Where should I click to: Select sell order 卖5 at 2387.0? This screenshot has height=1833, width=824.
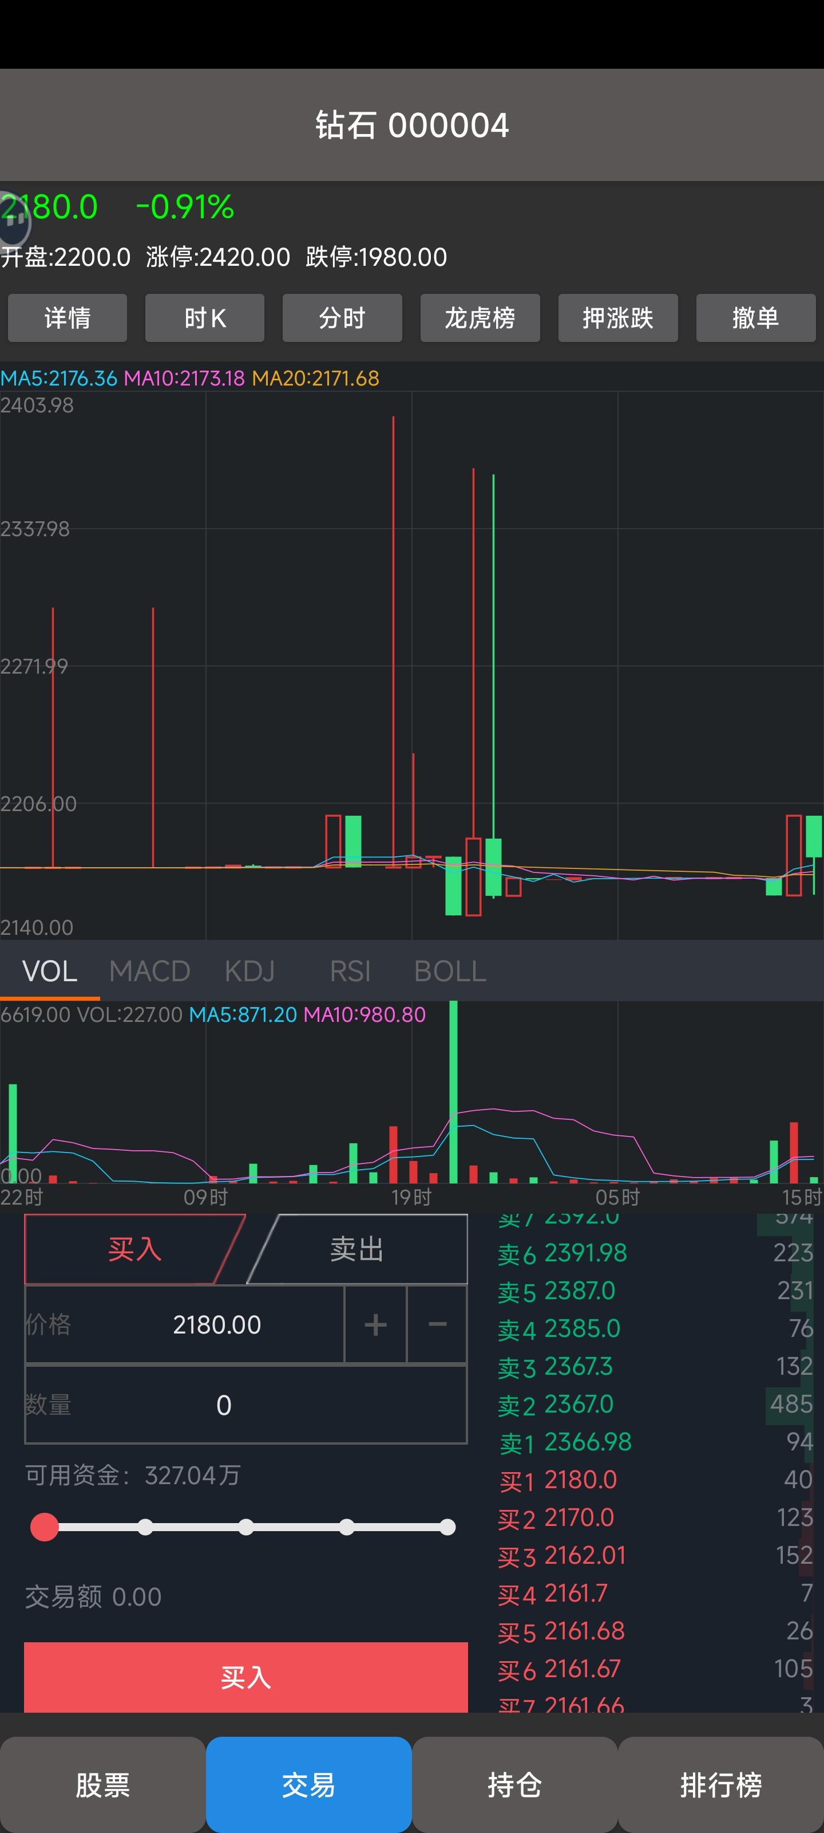click(x=656, y=1291)
